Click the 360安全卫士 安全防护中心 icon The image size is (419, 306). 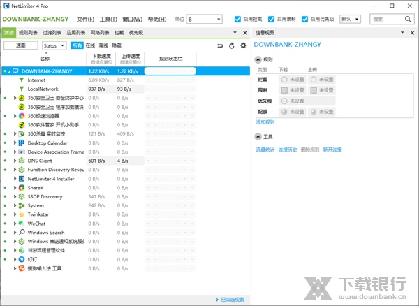pyautogui.click(x=22, y=98)
